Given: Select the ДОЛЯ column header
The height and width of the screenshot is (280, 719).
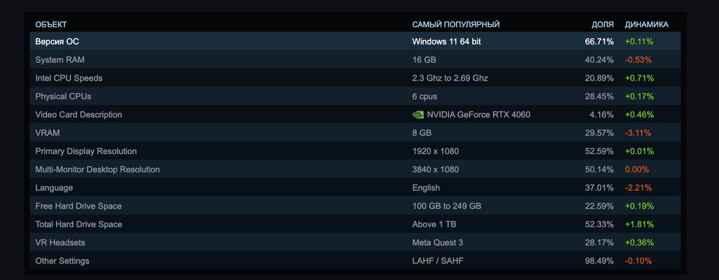Looking at the screenshot, I should click(x=602, y=25).
